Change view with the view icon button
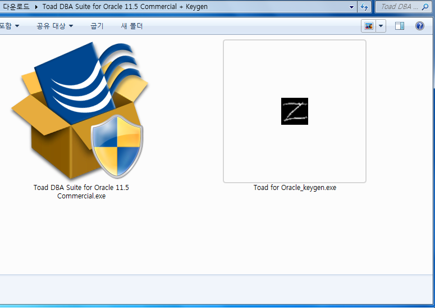 point(368,26)
